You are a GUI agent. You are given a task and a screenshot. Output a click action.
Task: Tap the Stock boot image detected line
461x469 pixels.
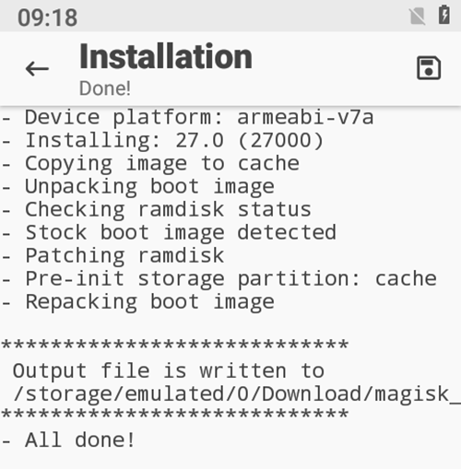pos(169,232)
